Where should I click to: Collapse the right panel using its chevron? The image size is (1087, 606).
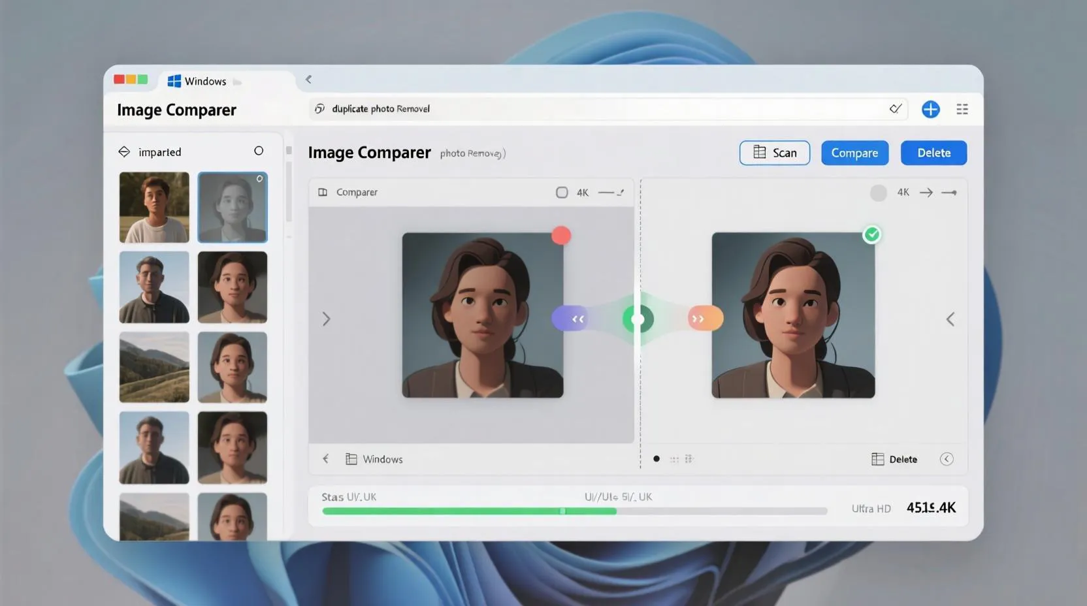[950, 319]
